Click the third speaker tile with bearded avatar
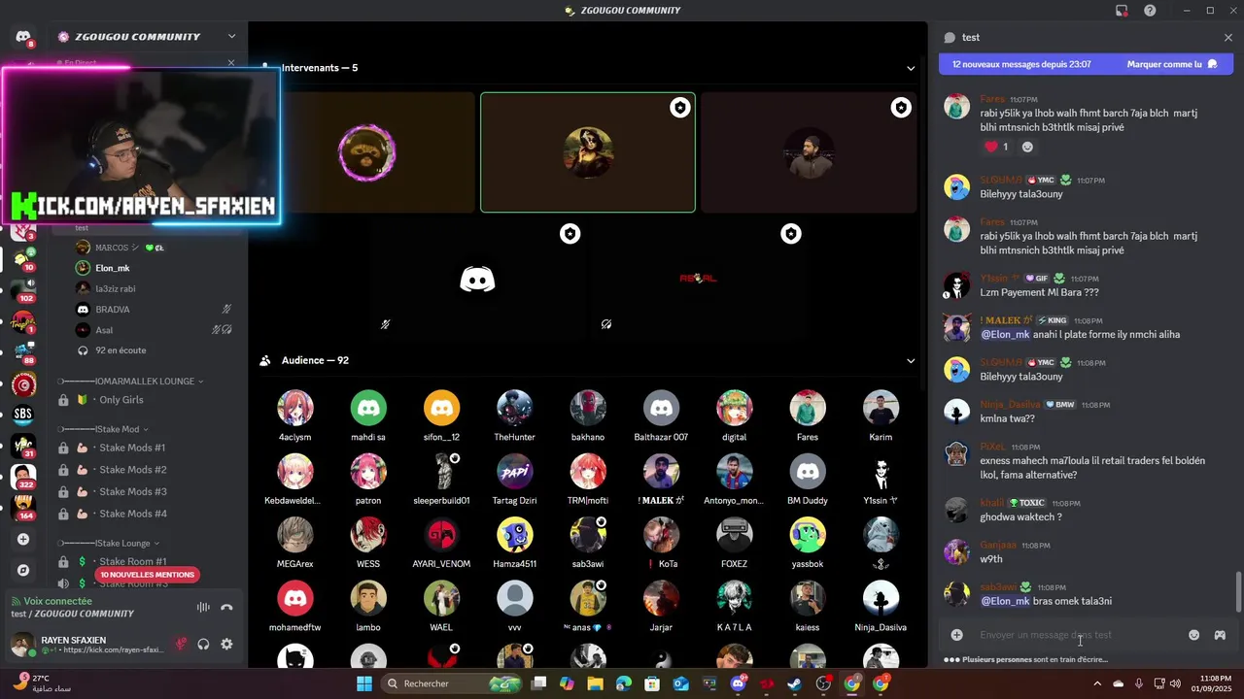1244x699 pixels. (809, 152)
